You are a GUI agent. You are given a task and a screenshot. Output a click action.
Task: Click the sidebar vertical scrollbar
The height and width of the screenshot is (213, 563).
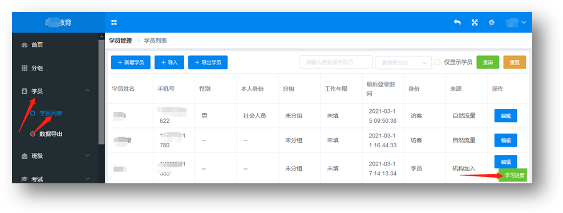click(102, 91)
